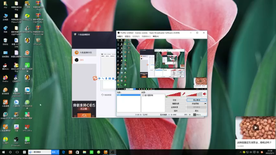This screenshot has height=155, width=276.
Task: Open the 插件 plugins button
Action: point(176,111)
